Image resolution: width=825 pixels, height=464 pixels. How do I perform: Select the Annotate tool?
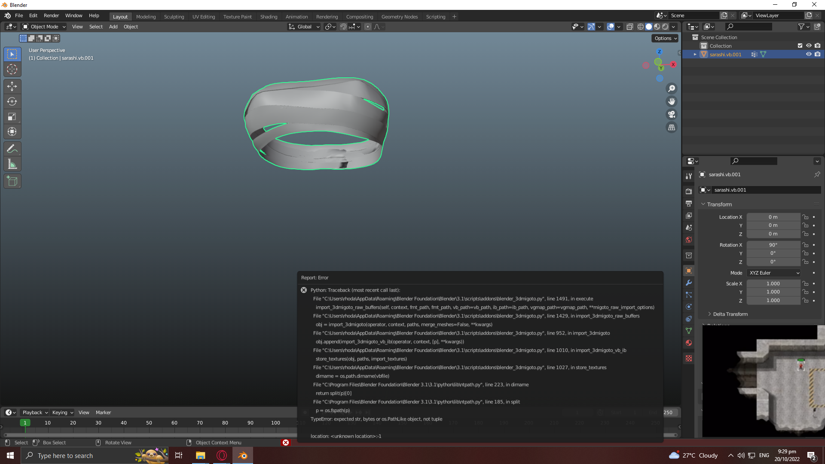coord(12,149)
